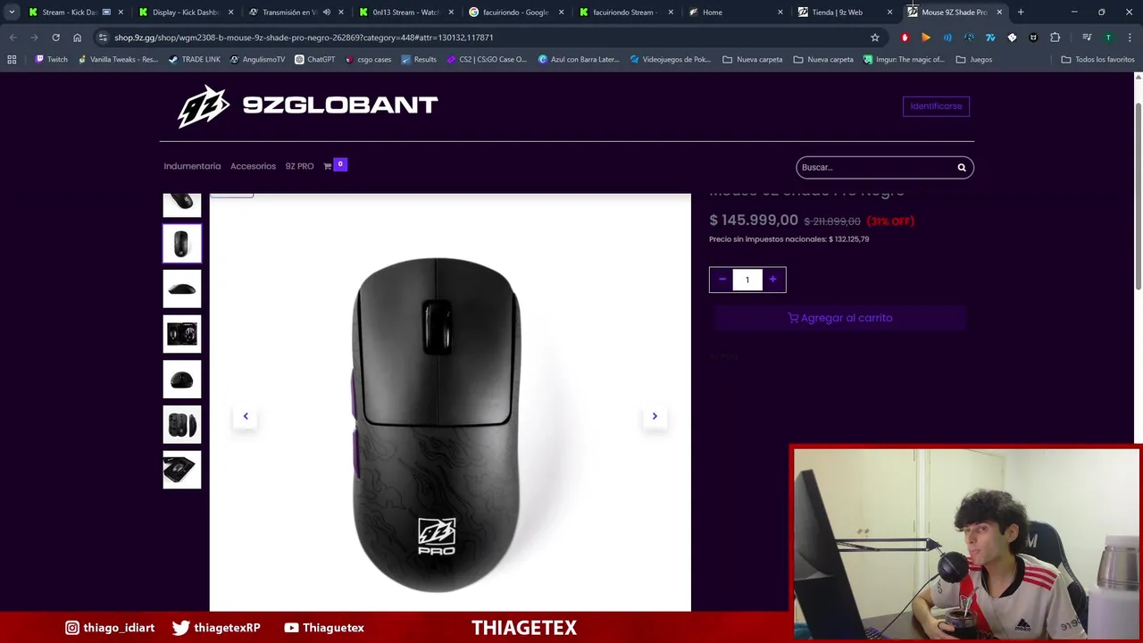Increase quantity with plus button
Image resolution: width=1143 pixels, height=643 pixels.
(x=773, y=280)
